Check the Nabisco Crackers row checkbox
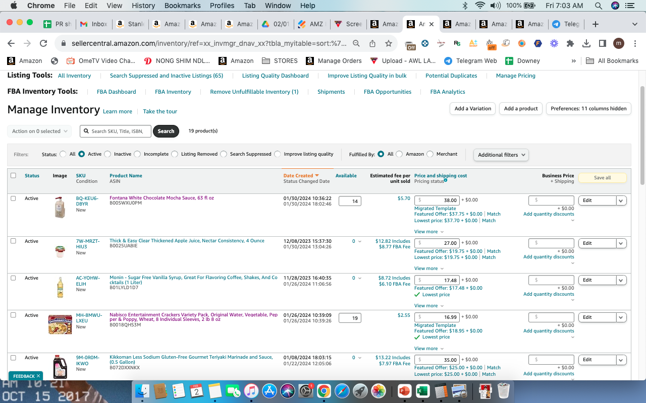Screen dimensions: 646x403 click(x=13, y=315)
